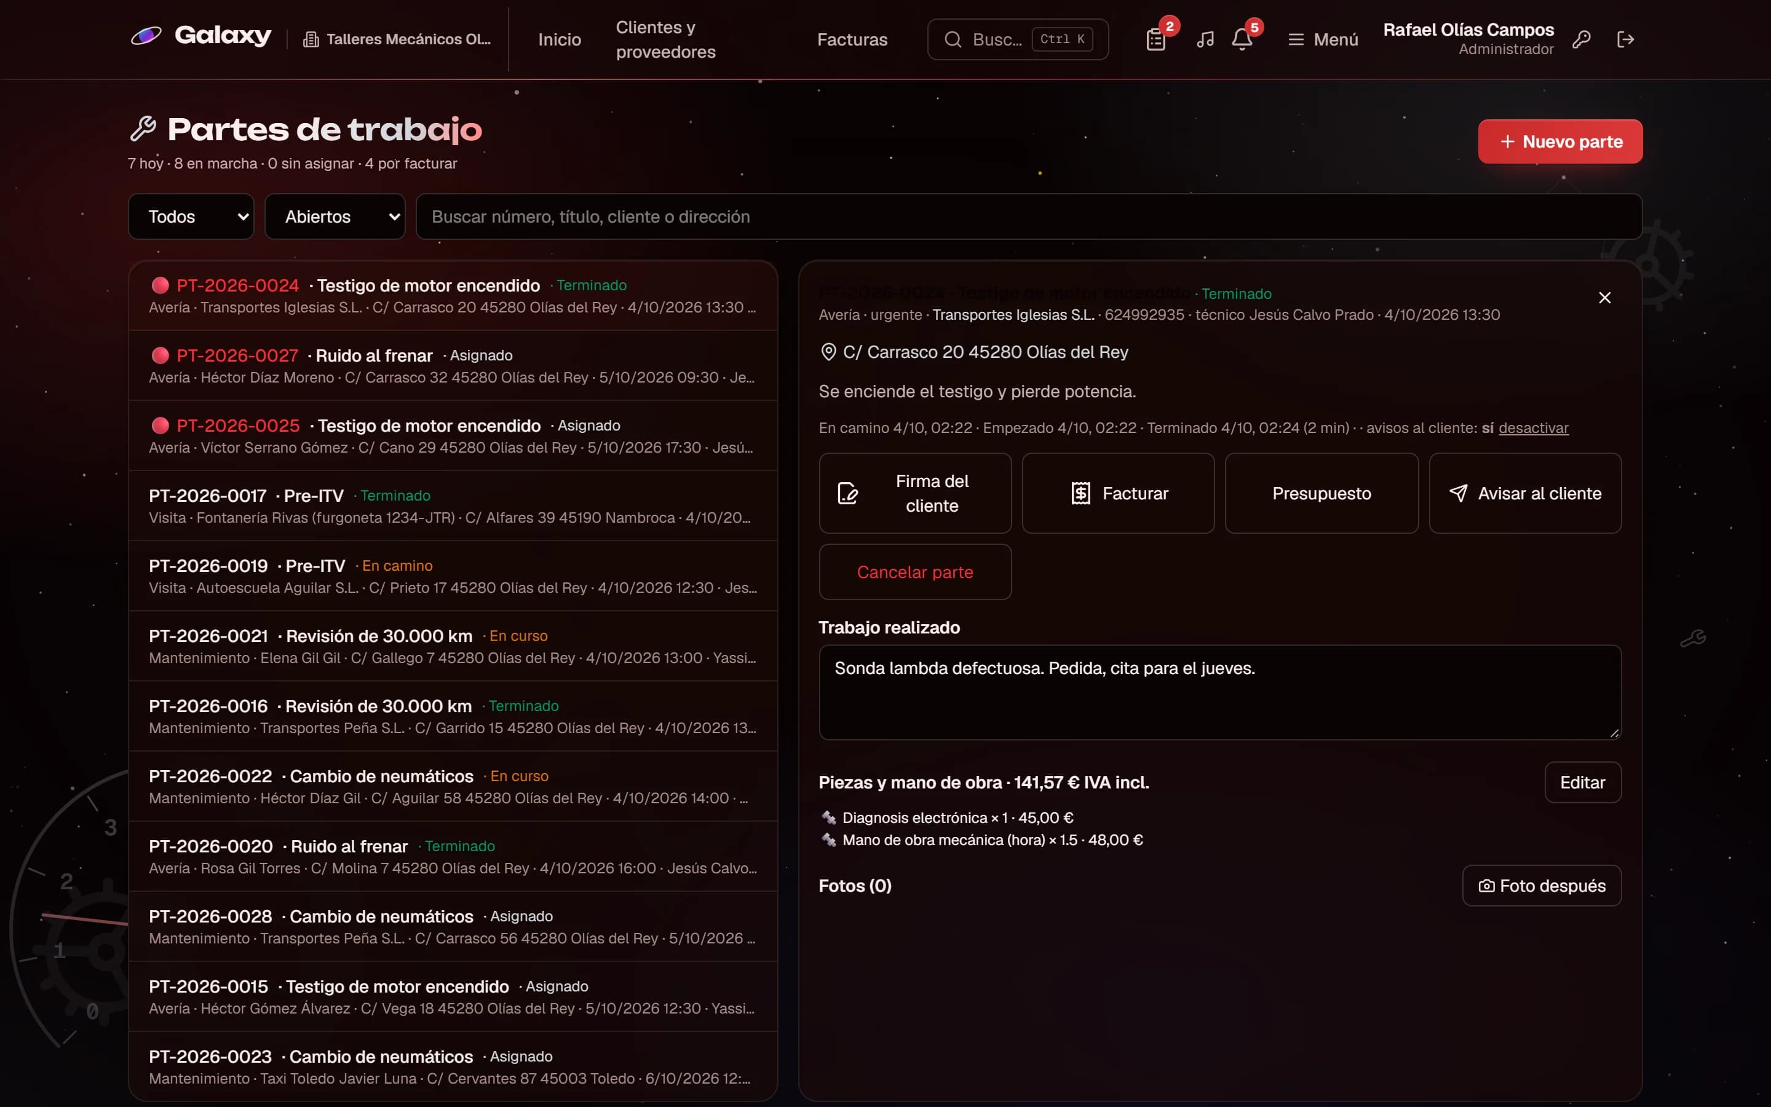Close the part detail panel with X
Viewport: 1771px width, 1107px height.
click(x=1605, y=297)
